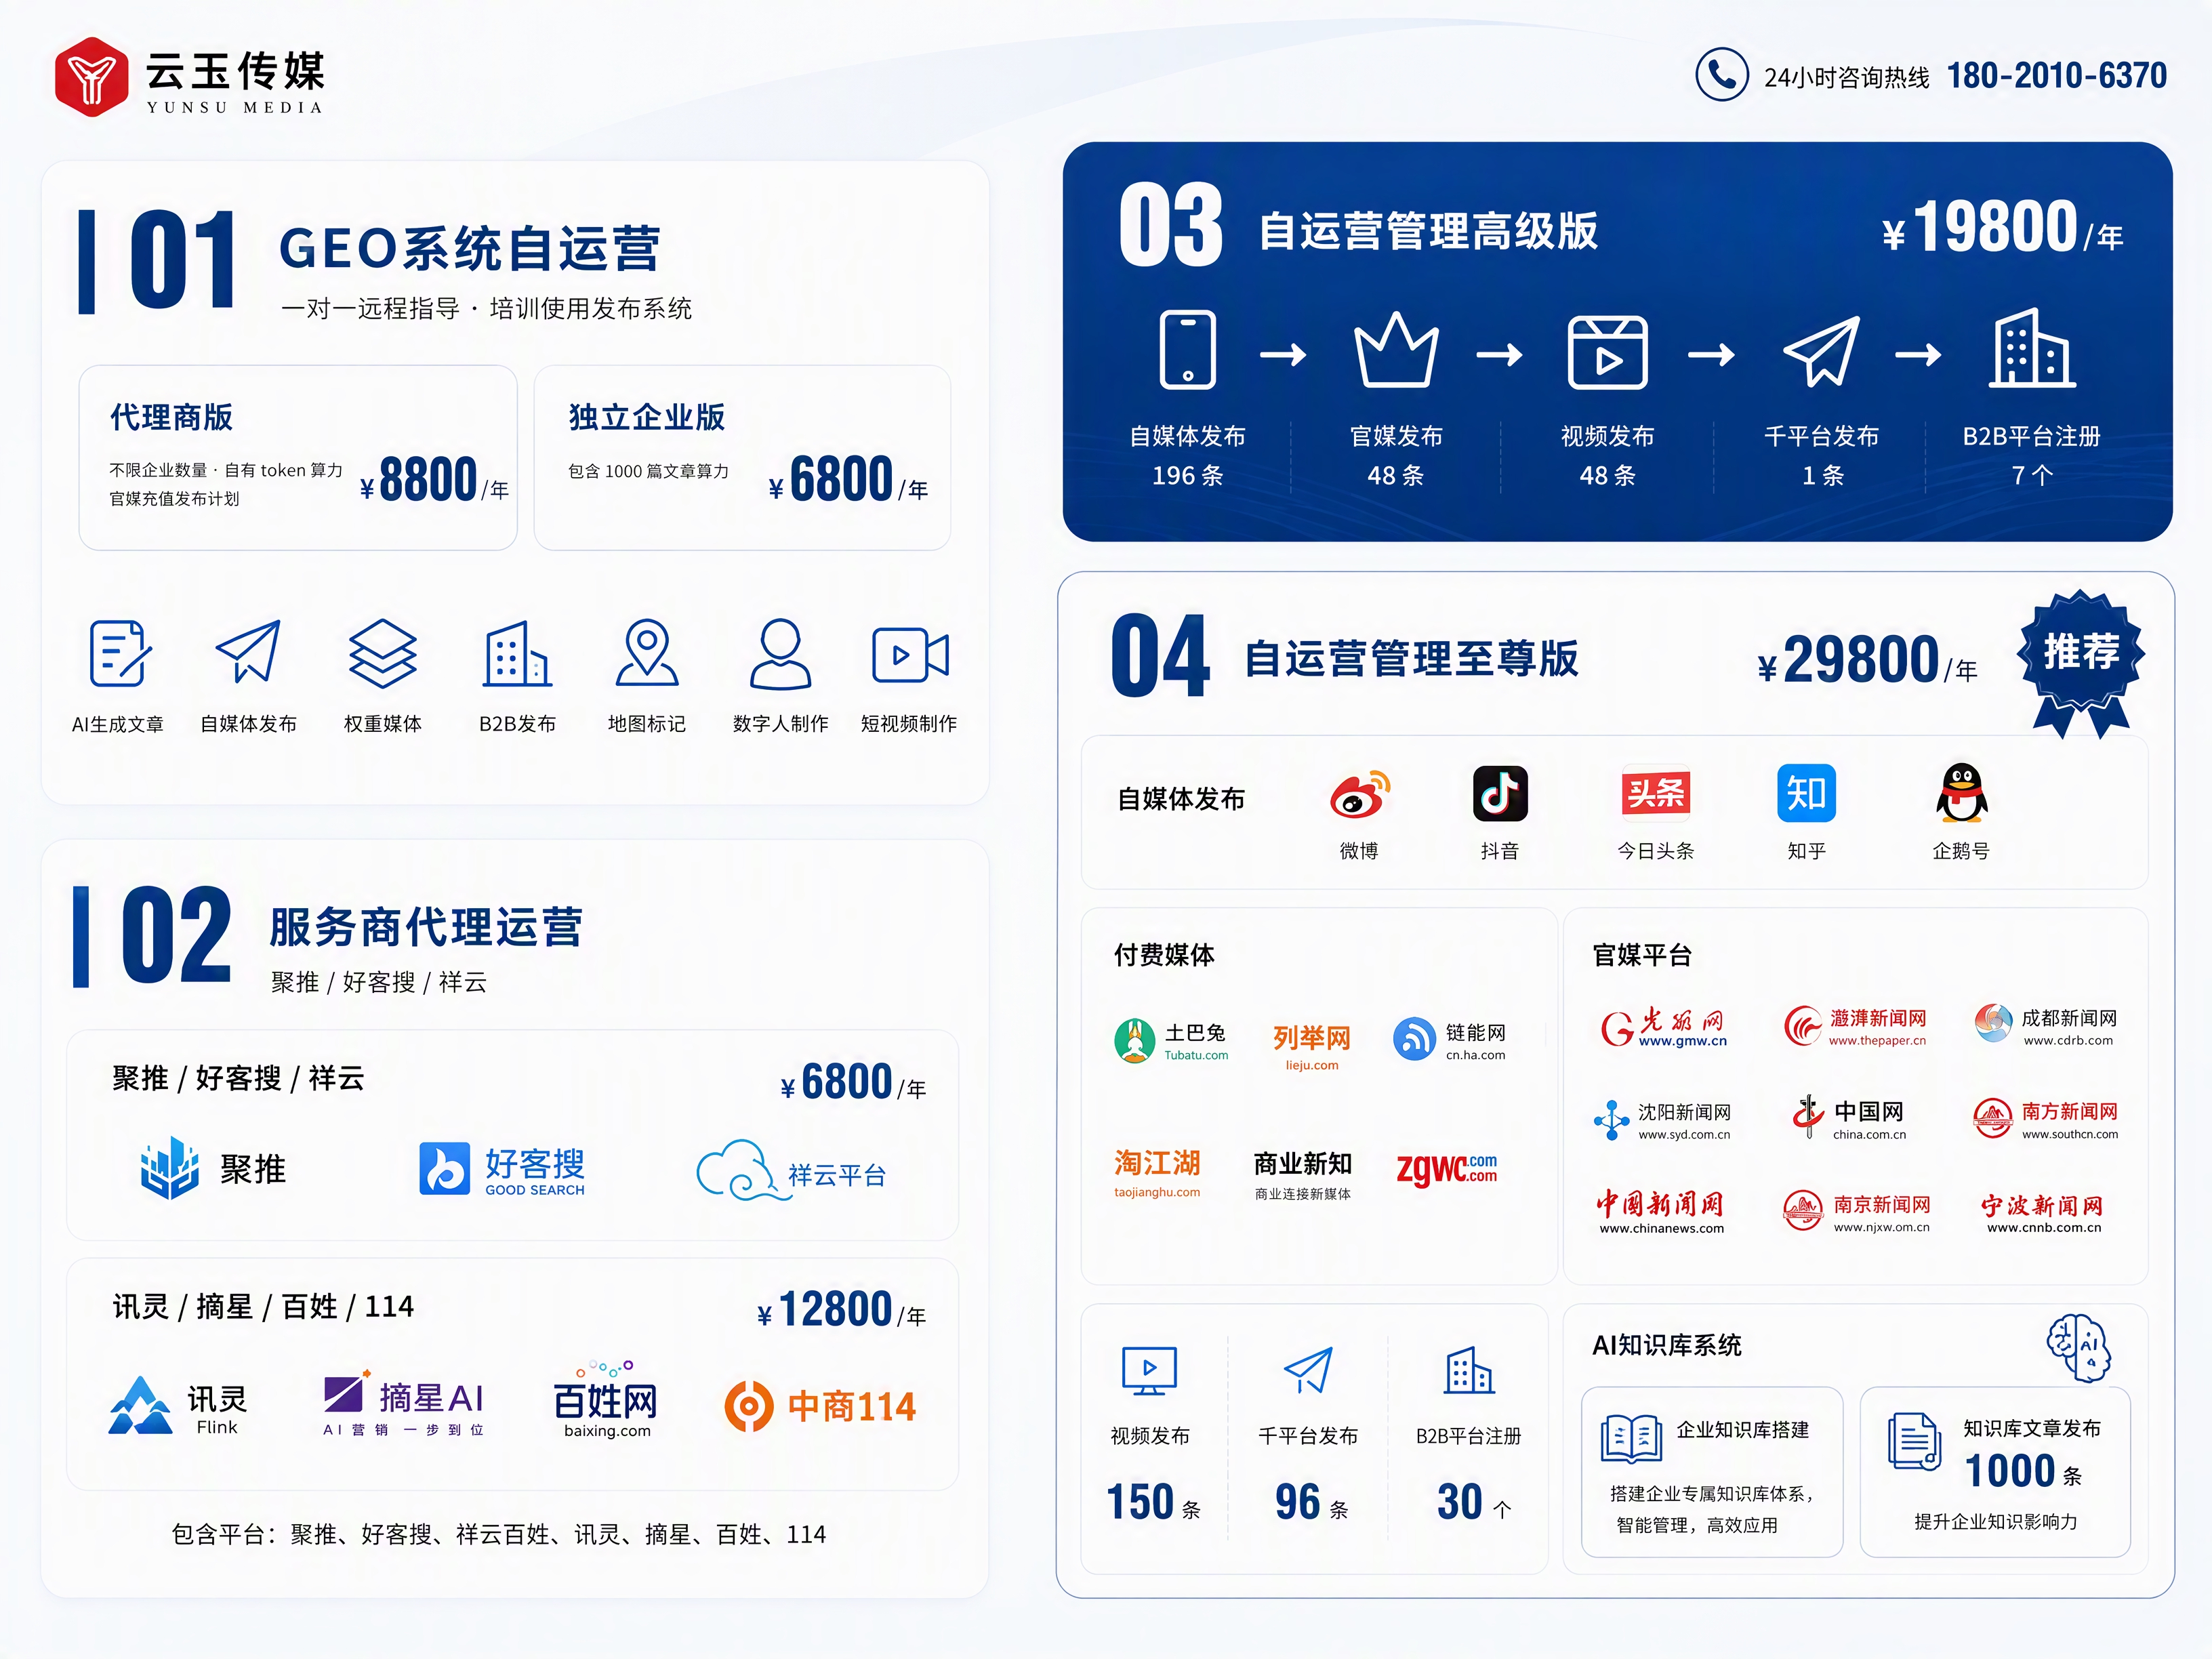Click the video clapper icon in section 03
Screen dimensions: 2212x1659
(1607, 352)
